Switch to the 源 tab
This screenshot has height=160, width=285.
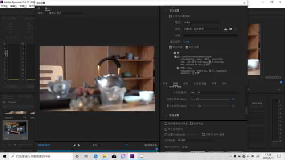click(x=39, y=8)
